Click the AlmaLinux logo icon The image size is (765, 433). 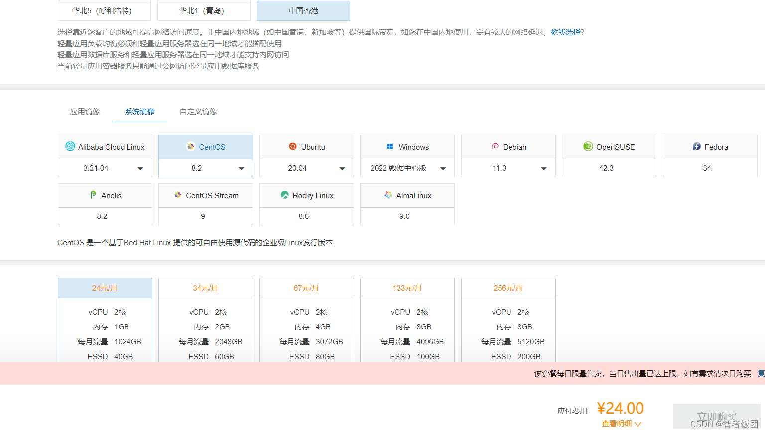point(388,195)
